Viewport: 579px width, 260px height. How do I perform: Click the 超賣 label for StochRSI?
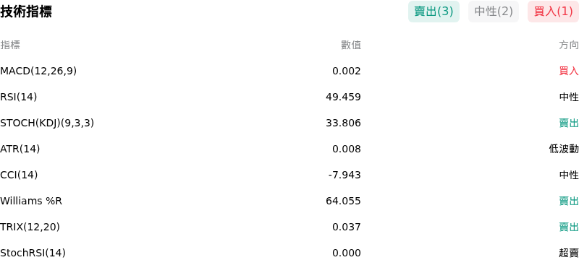tap(569, 253)
